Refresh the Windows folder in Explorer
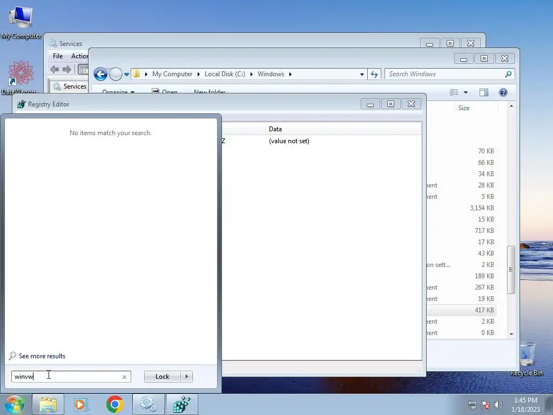The width and height of the screenshot is (553, 415). pyautogui.click(x=374, y=74)
